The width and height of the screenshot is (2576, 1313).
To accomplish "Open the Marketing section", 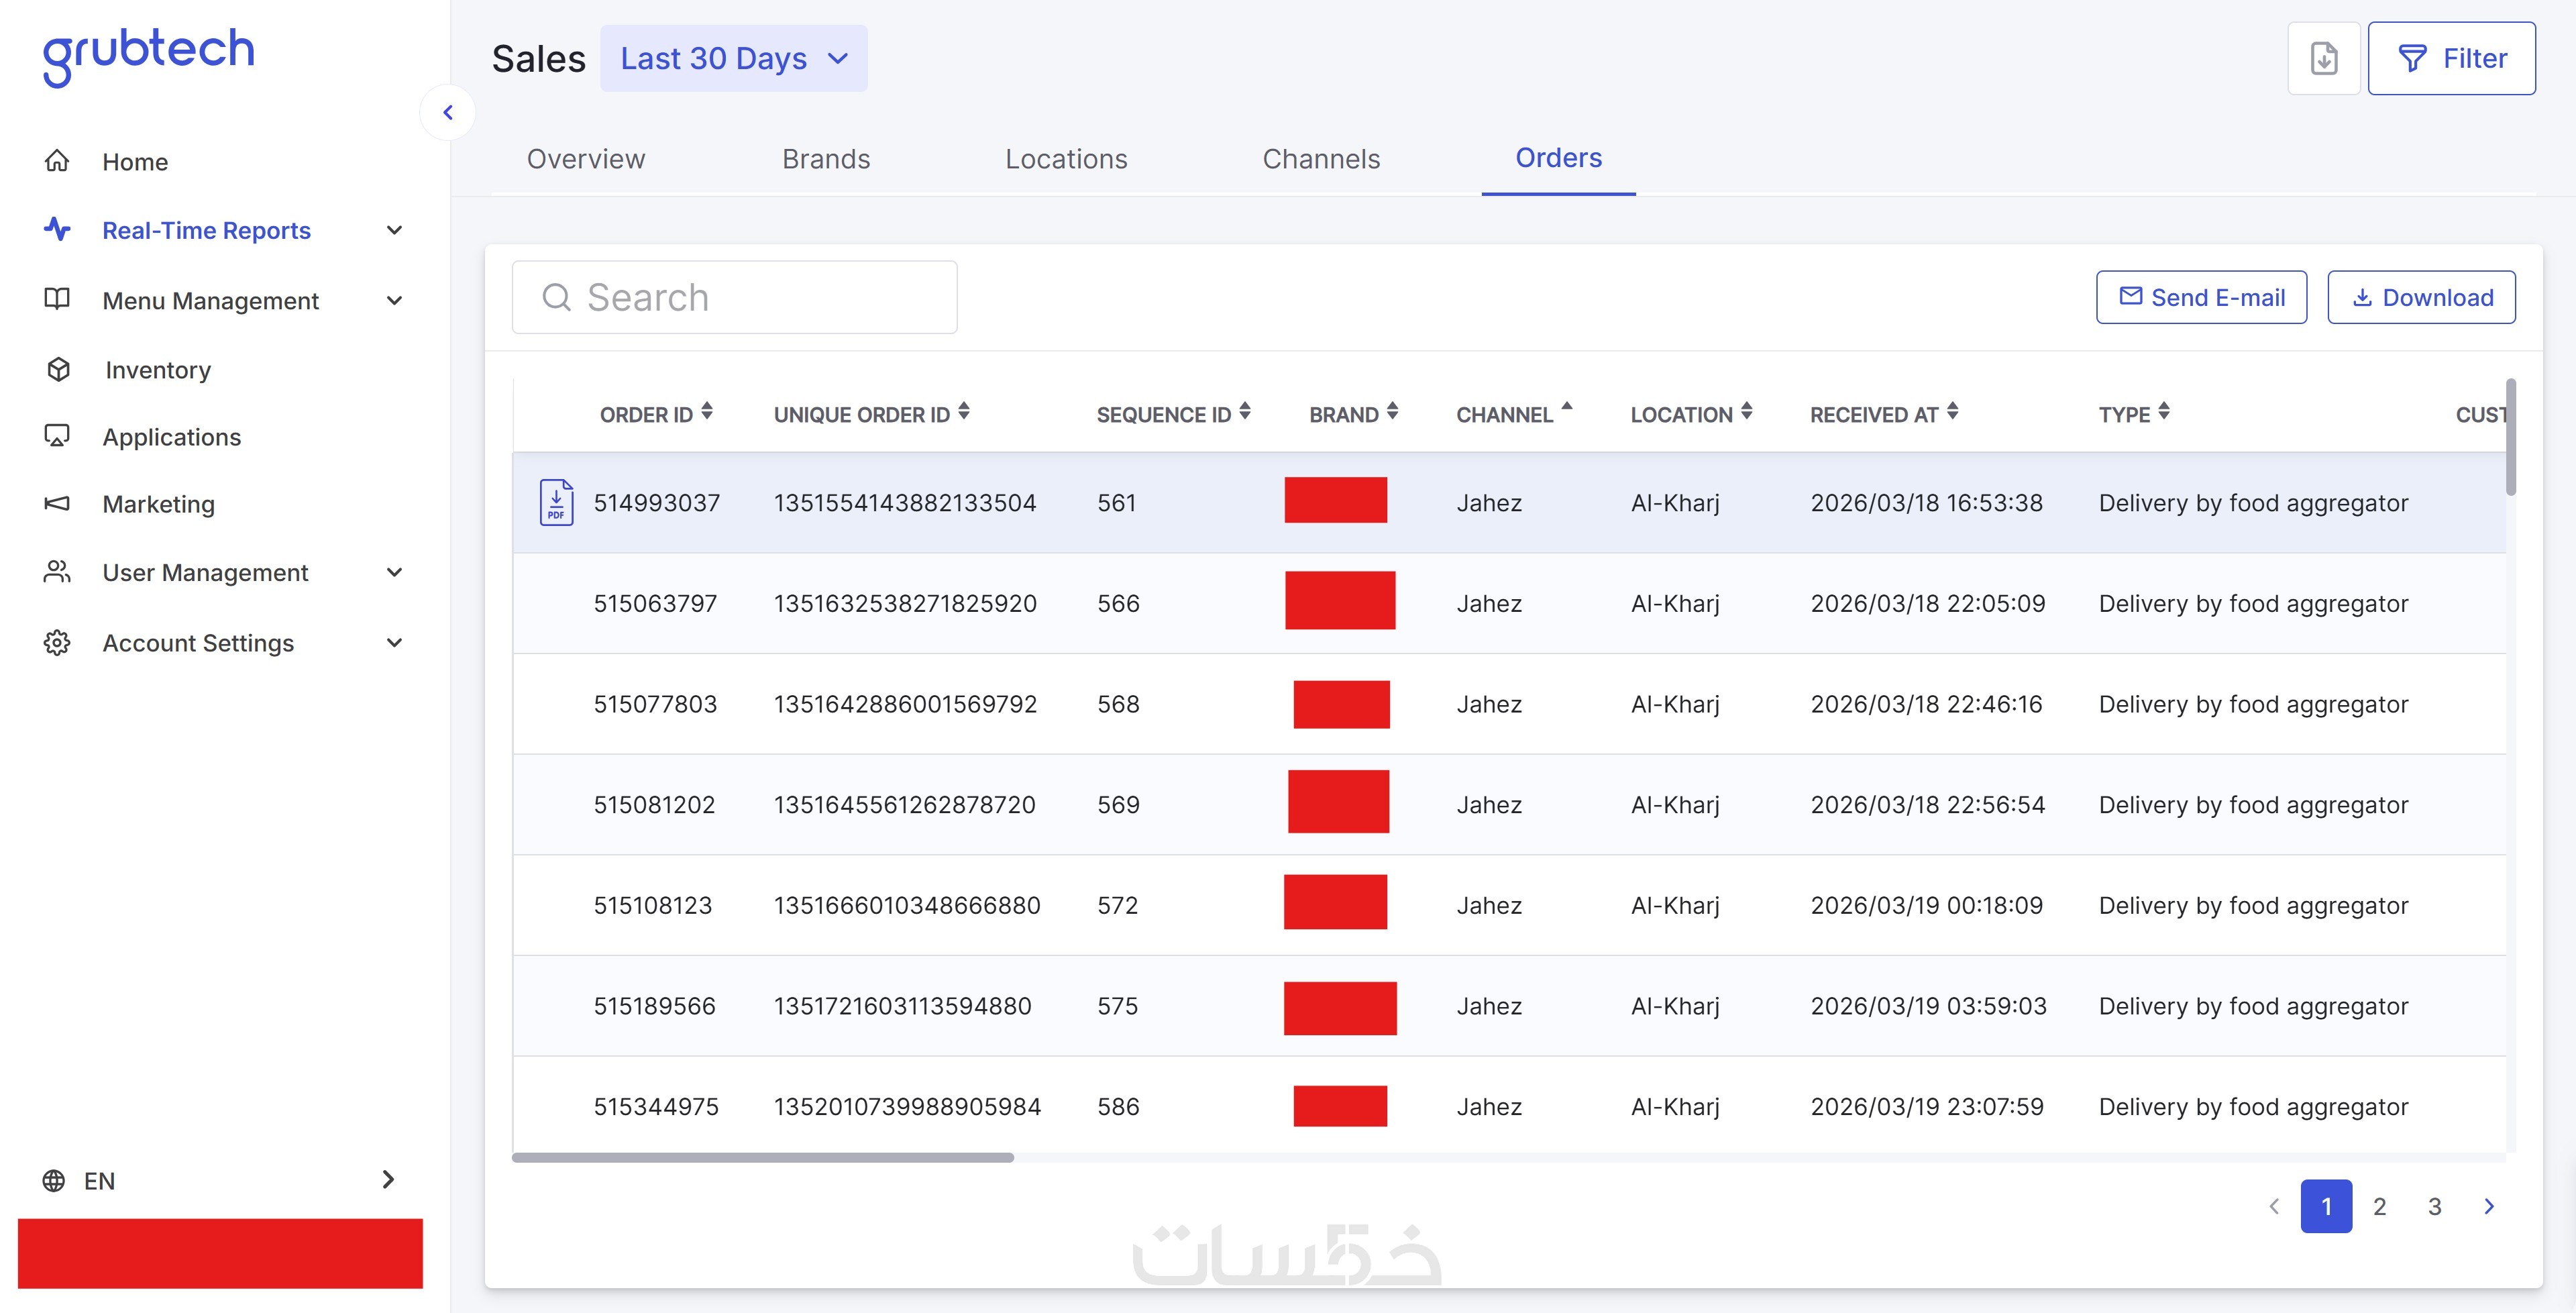I will point(158,504).
